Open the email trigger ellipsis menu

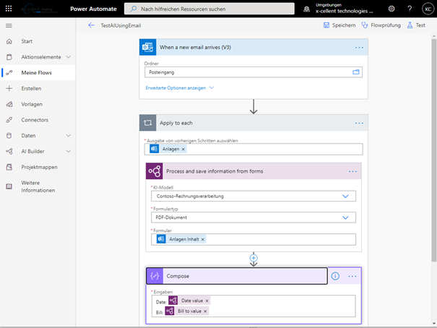click(359, 48)
